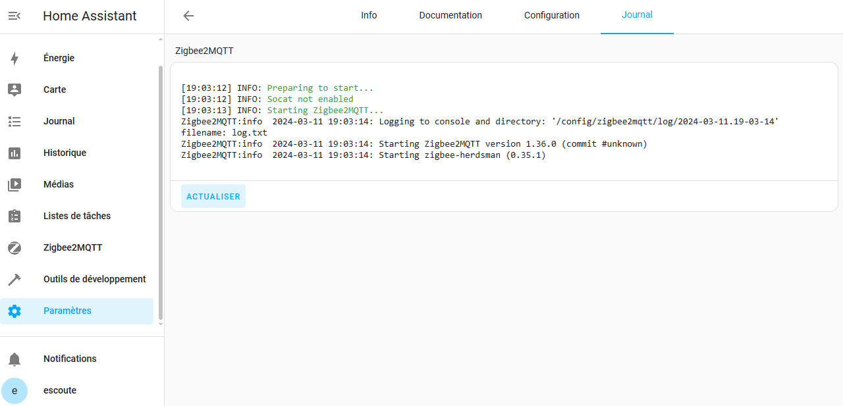Open Listes de tâches in sidebar

pos(76,216)
